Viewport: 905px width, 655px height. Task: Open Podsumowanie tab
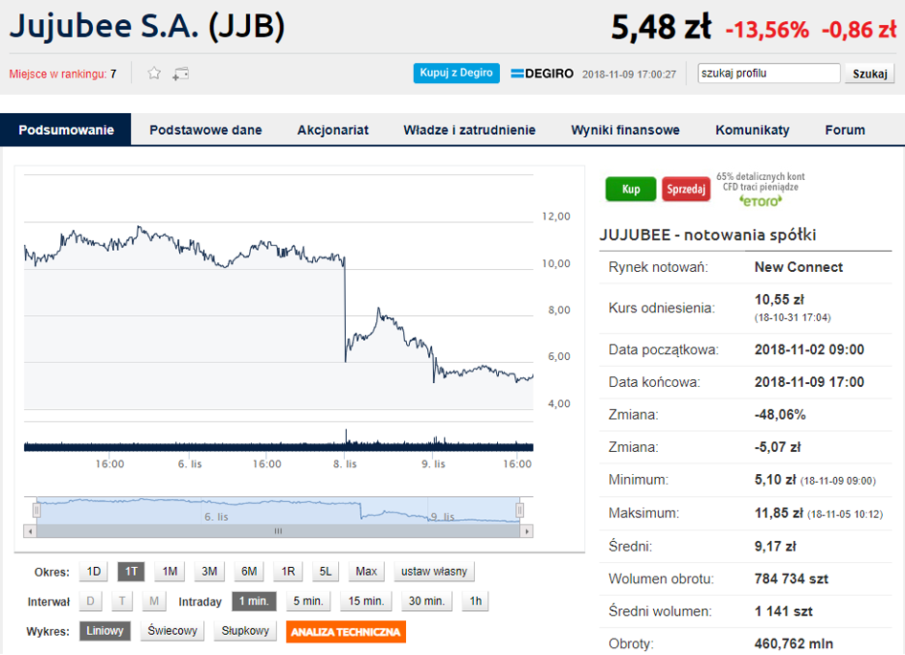(66, 130)
